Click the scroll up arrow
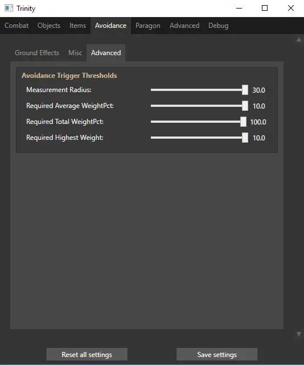Viewport: 304px width, 365px height. point(299,39)
